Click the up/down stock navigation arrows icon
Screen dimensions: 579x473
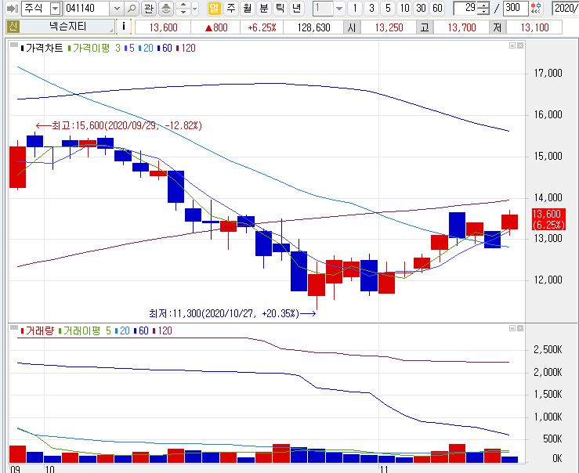coord(183,8)
